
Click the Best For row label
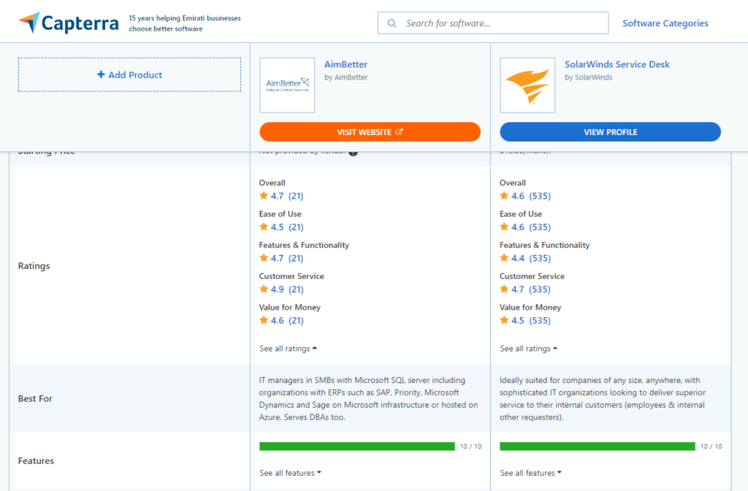35,398
